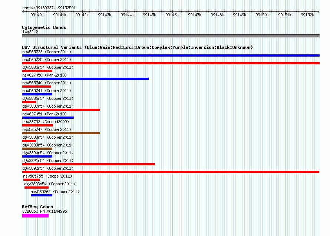The image size is (330, 236).
Task: Select the short red dgv3886n54 bar
Action: tap(29, 102)
